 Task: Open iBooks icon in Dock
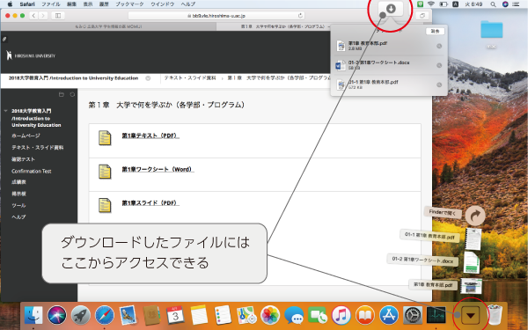tap(365, 316)
